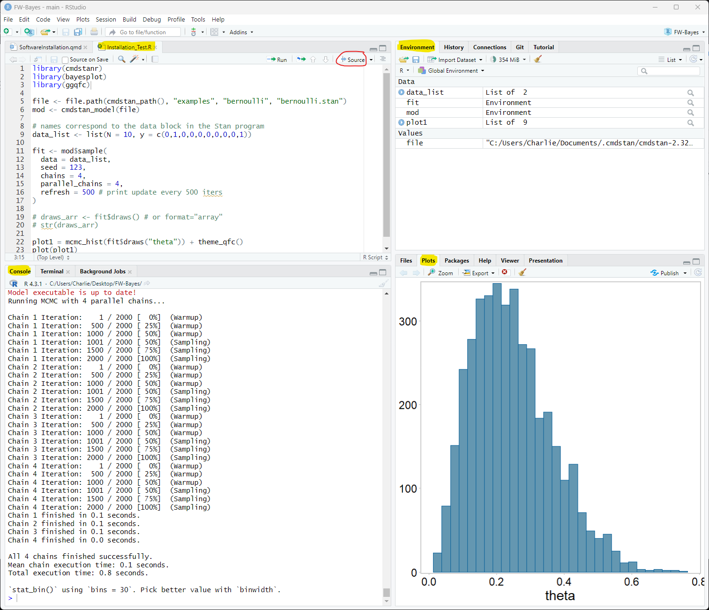Image resolution: width=709 pixels, height=610 pixels.
Task: Click the code tools magic wand icon
Action: pyautogui.click(x=134, y=59)
